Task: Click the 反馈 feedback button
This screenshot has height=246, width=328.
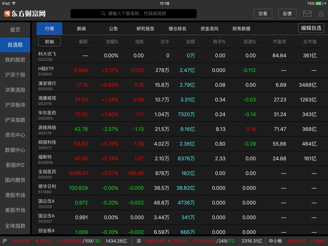Action: click(x=287, y=14)
